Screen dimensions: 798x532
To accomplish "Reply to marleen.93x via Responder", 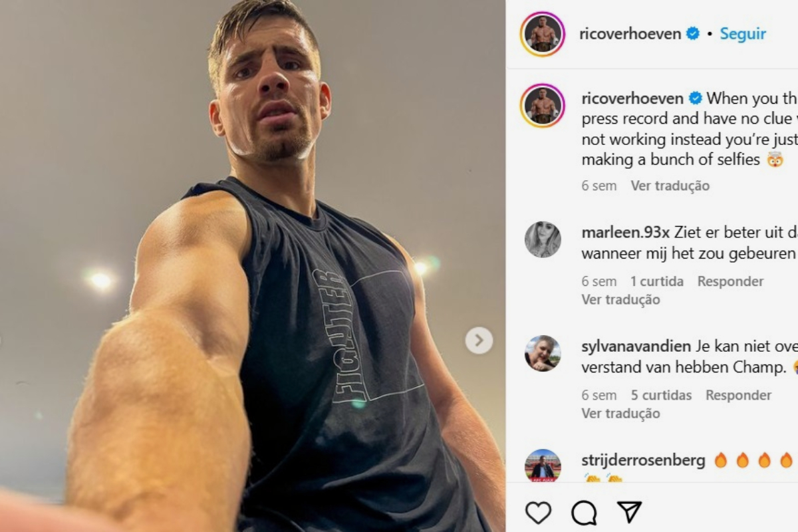I will pos(730,281).
